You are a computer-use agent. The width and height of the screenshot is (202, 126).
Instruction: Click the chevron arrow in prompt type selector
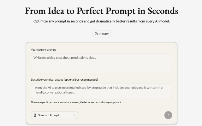(x=74, y=115)
